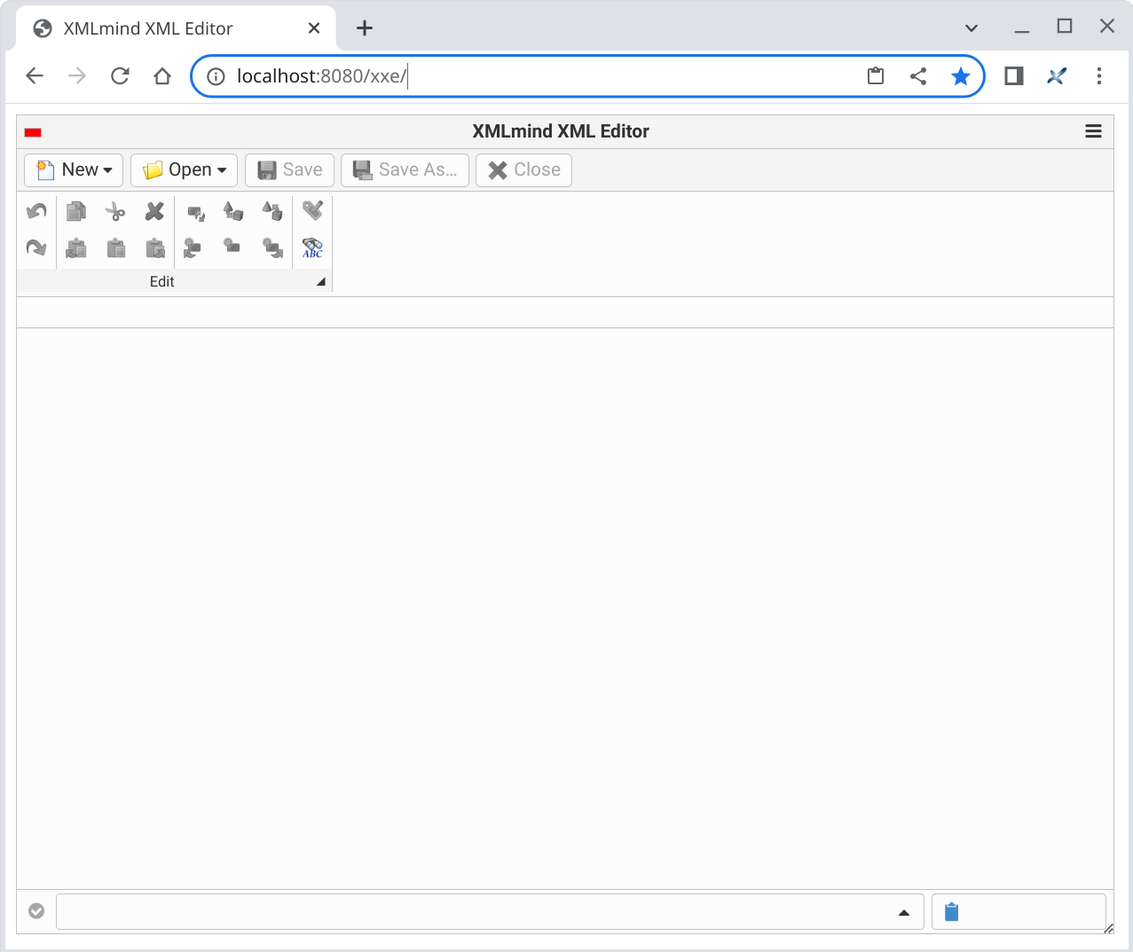1133x952 pixels.
Task: Click the middle Insert element icon
Action: coord(232,246)
